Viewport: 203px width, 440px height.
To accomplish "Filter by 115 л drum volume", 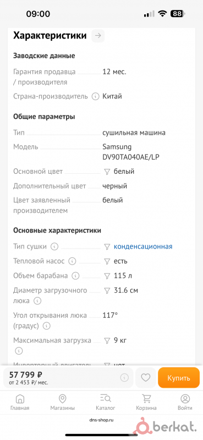I will (107, 276).
